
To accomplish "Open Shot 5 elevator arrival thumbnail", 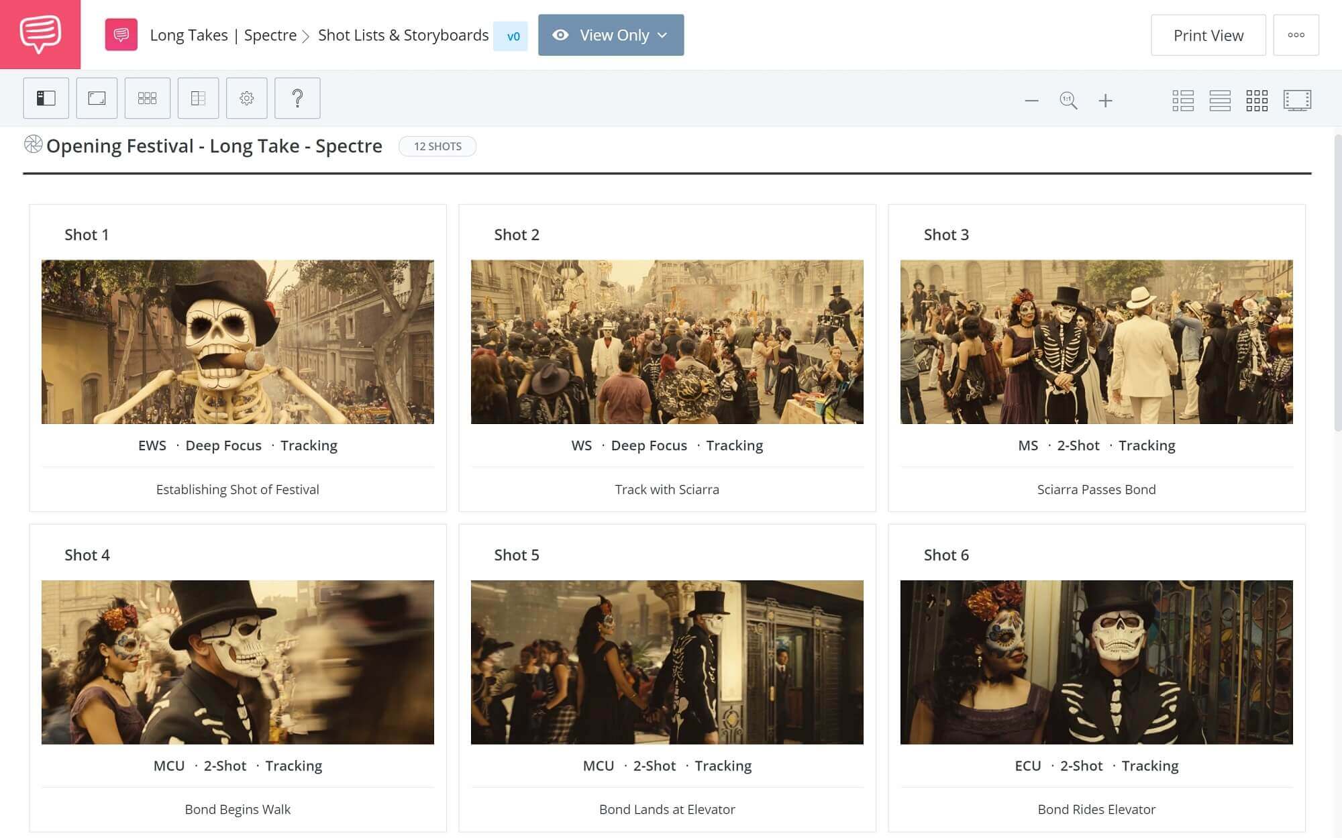I will click(667, 662).
